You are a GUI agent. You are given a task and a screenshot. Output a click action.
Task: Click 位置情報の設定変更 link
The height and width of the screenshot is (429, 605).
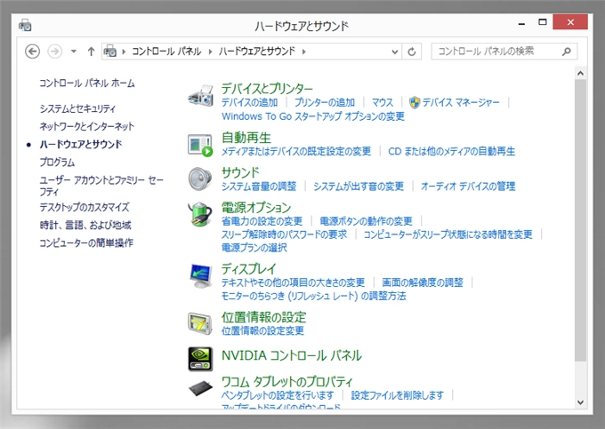pyautogui.click(x=262, y=330)
